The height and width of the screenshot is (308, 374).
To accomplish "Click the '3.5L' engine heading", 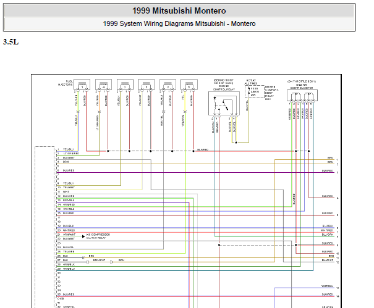I will 11,42.
